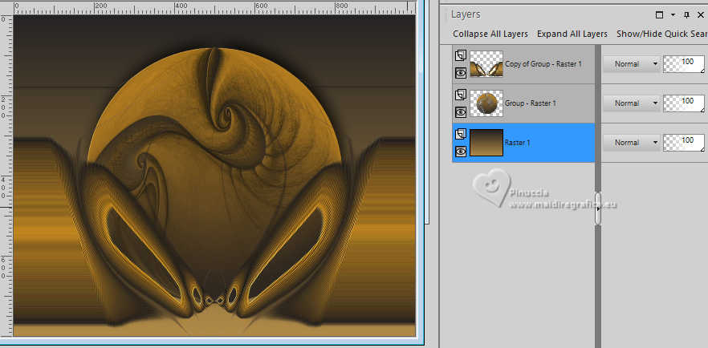Click Expand All Layers

pyautogui.click(x=572, y=34)
